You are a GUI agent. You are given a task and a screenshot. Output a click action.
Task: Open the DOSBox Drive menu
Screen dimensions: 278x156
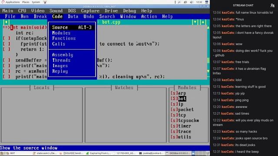[111, 11]
